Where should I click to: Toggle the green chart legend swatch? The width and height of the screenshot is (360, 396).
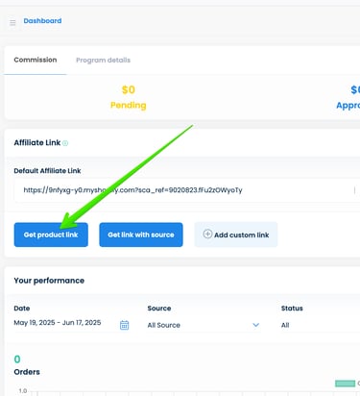pyautogui.click(x=345, y=384)
